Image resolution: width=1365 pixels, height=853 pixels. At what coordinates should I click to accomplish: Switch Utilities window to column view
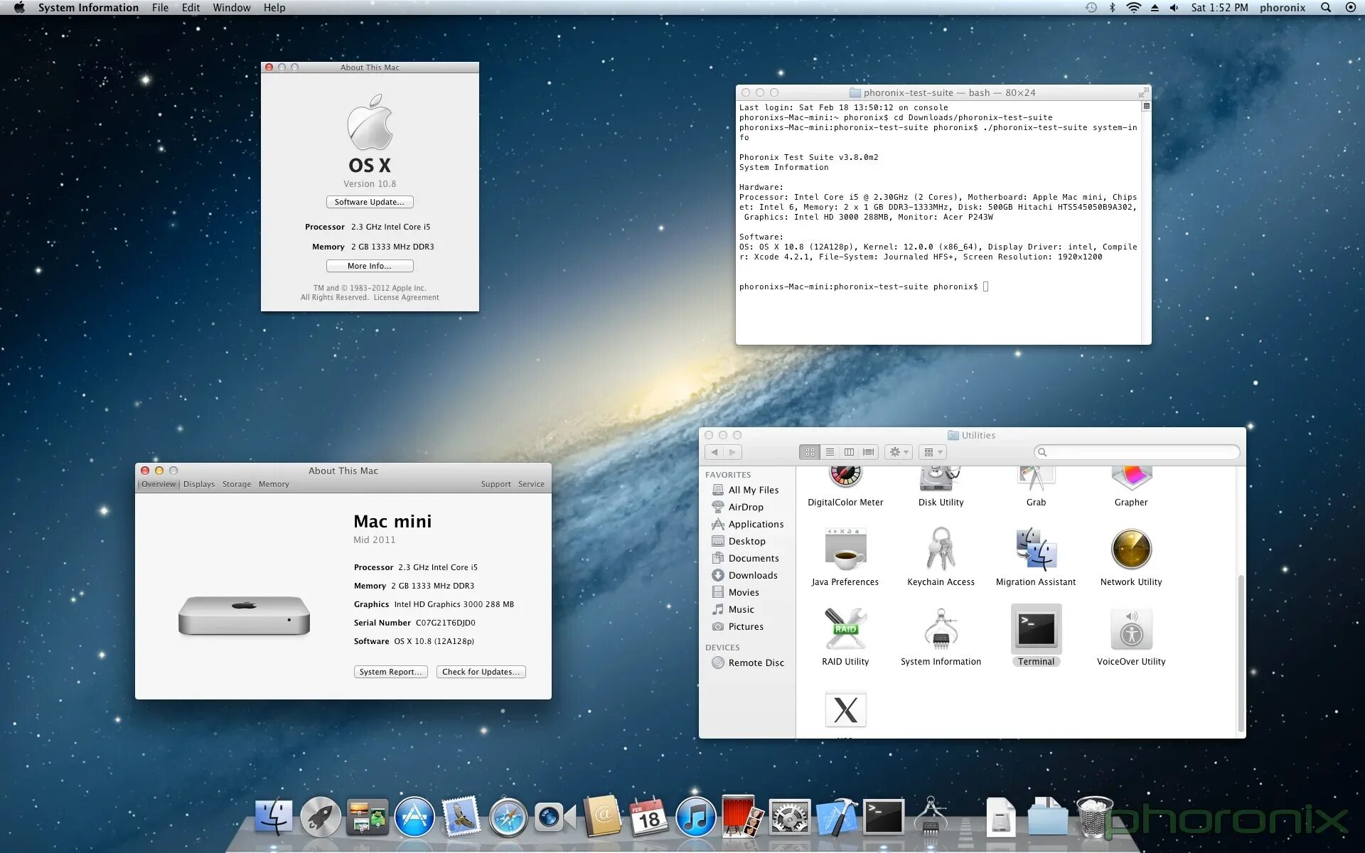(849, 452)
